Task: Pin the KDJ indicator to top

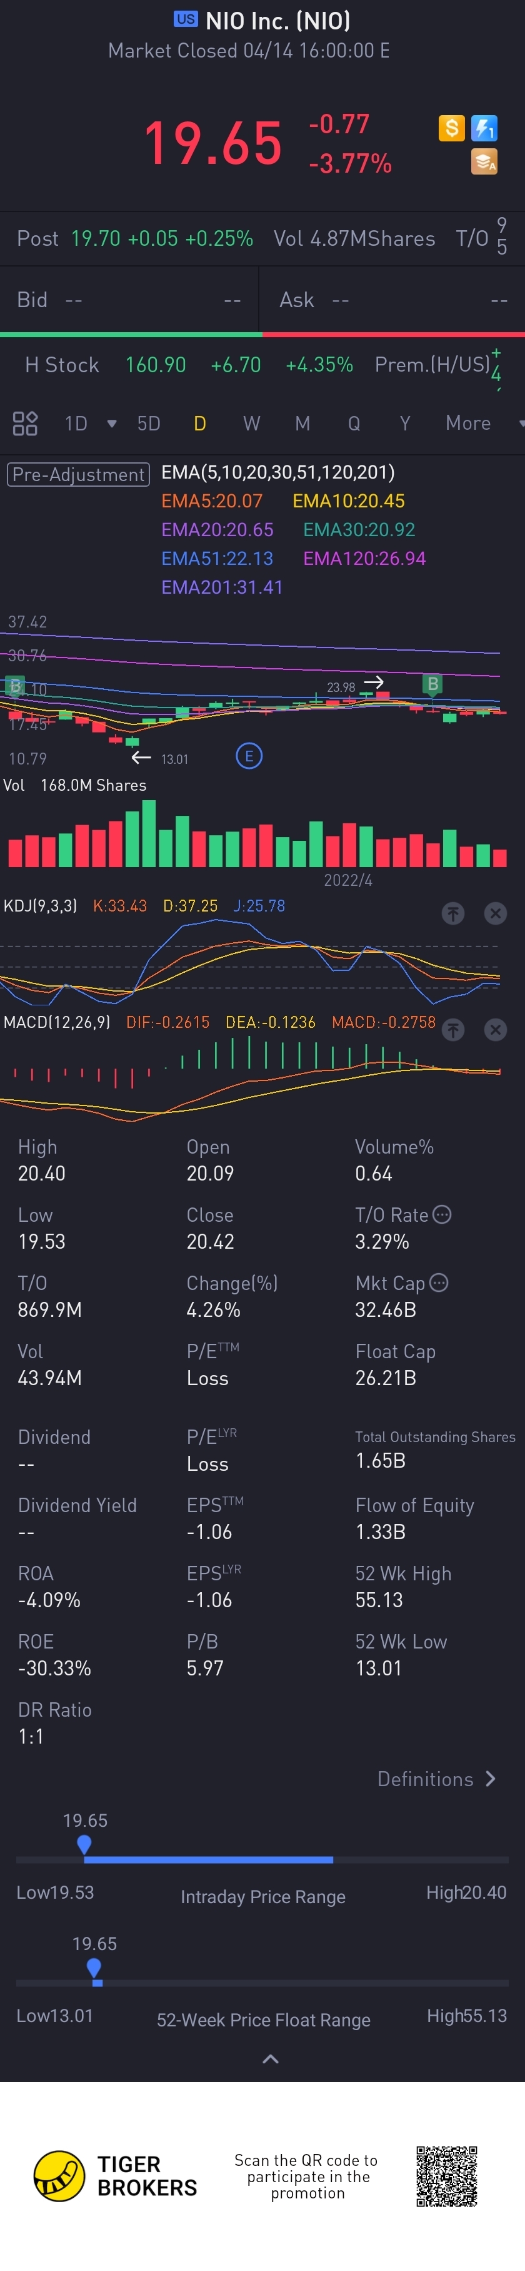Action: coord(452,913)
